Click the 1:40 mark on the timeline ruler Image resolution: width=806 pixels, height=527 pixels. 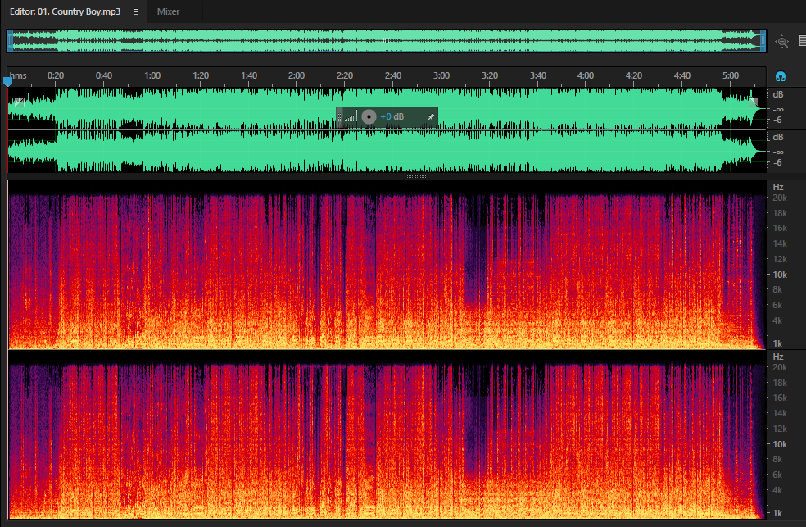[x=249, y=75]
